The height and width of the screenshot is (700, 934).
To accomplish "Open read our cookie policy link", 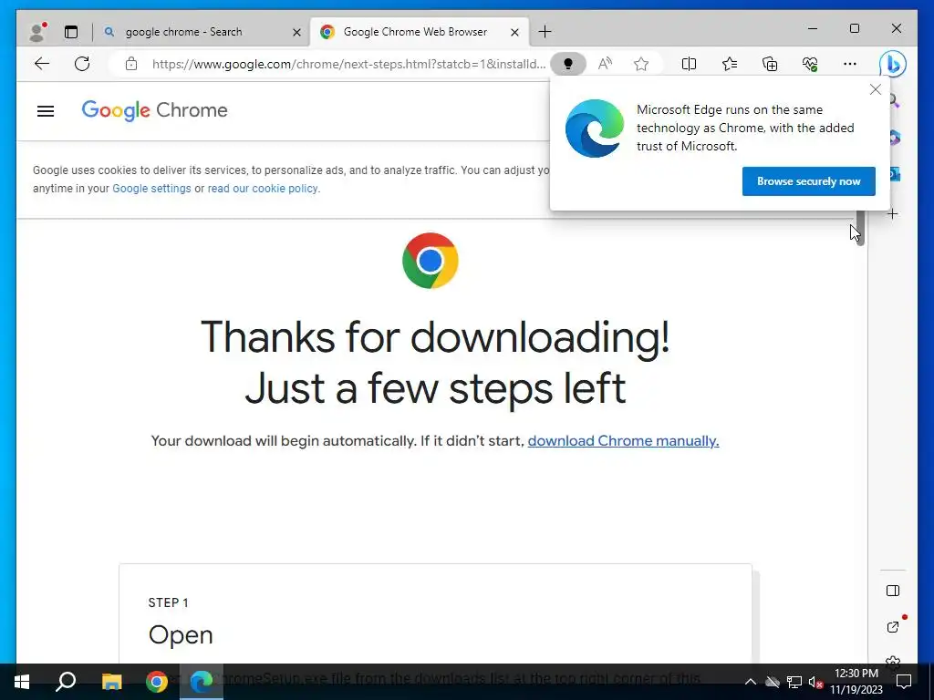I will pos(263,189).
